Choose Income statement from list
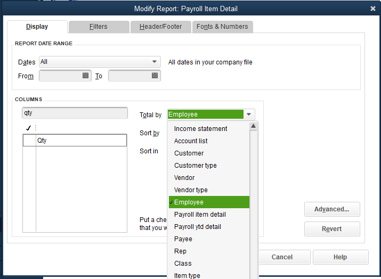381x279 pixels. 209,129
